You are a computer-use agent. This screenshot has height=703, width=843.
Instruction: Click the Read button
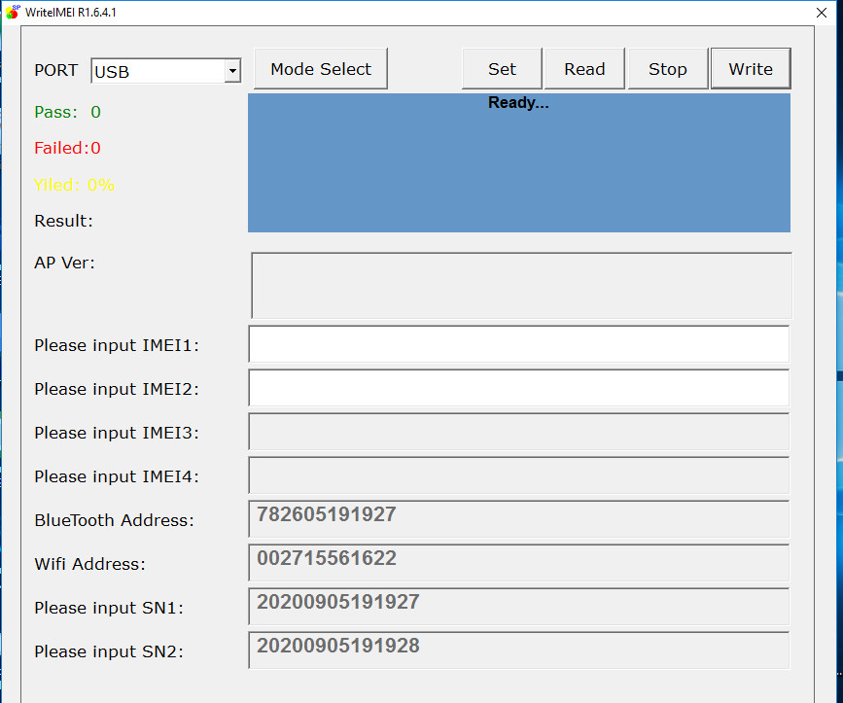point(584,69)
